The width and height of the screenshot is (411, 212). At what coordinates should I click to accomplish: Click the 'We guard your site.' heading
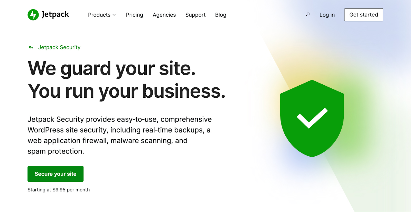point(111,68)
